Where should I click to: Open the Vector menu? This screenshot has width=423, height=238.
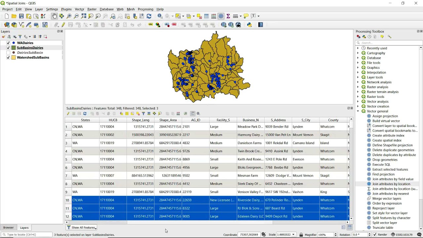(79, 9)
